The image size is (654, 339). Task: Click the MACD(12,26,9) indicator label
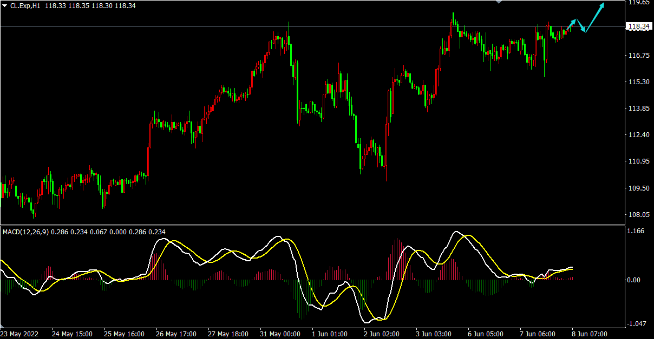tap(25, 232)
